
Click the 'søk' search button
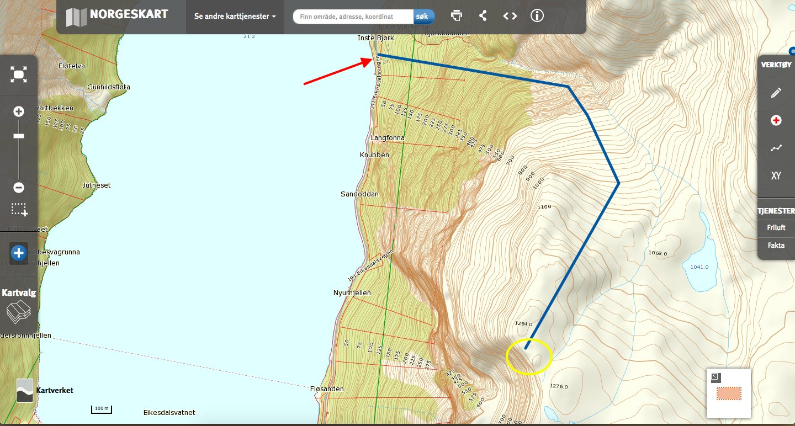(x=424, y=17)
